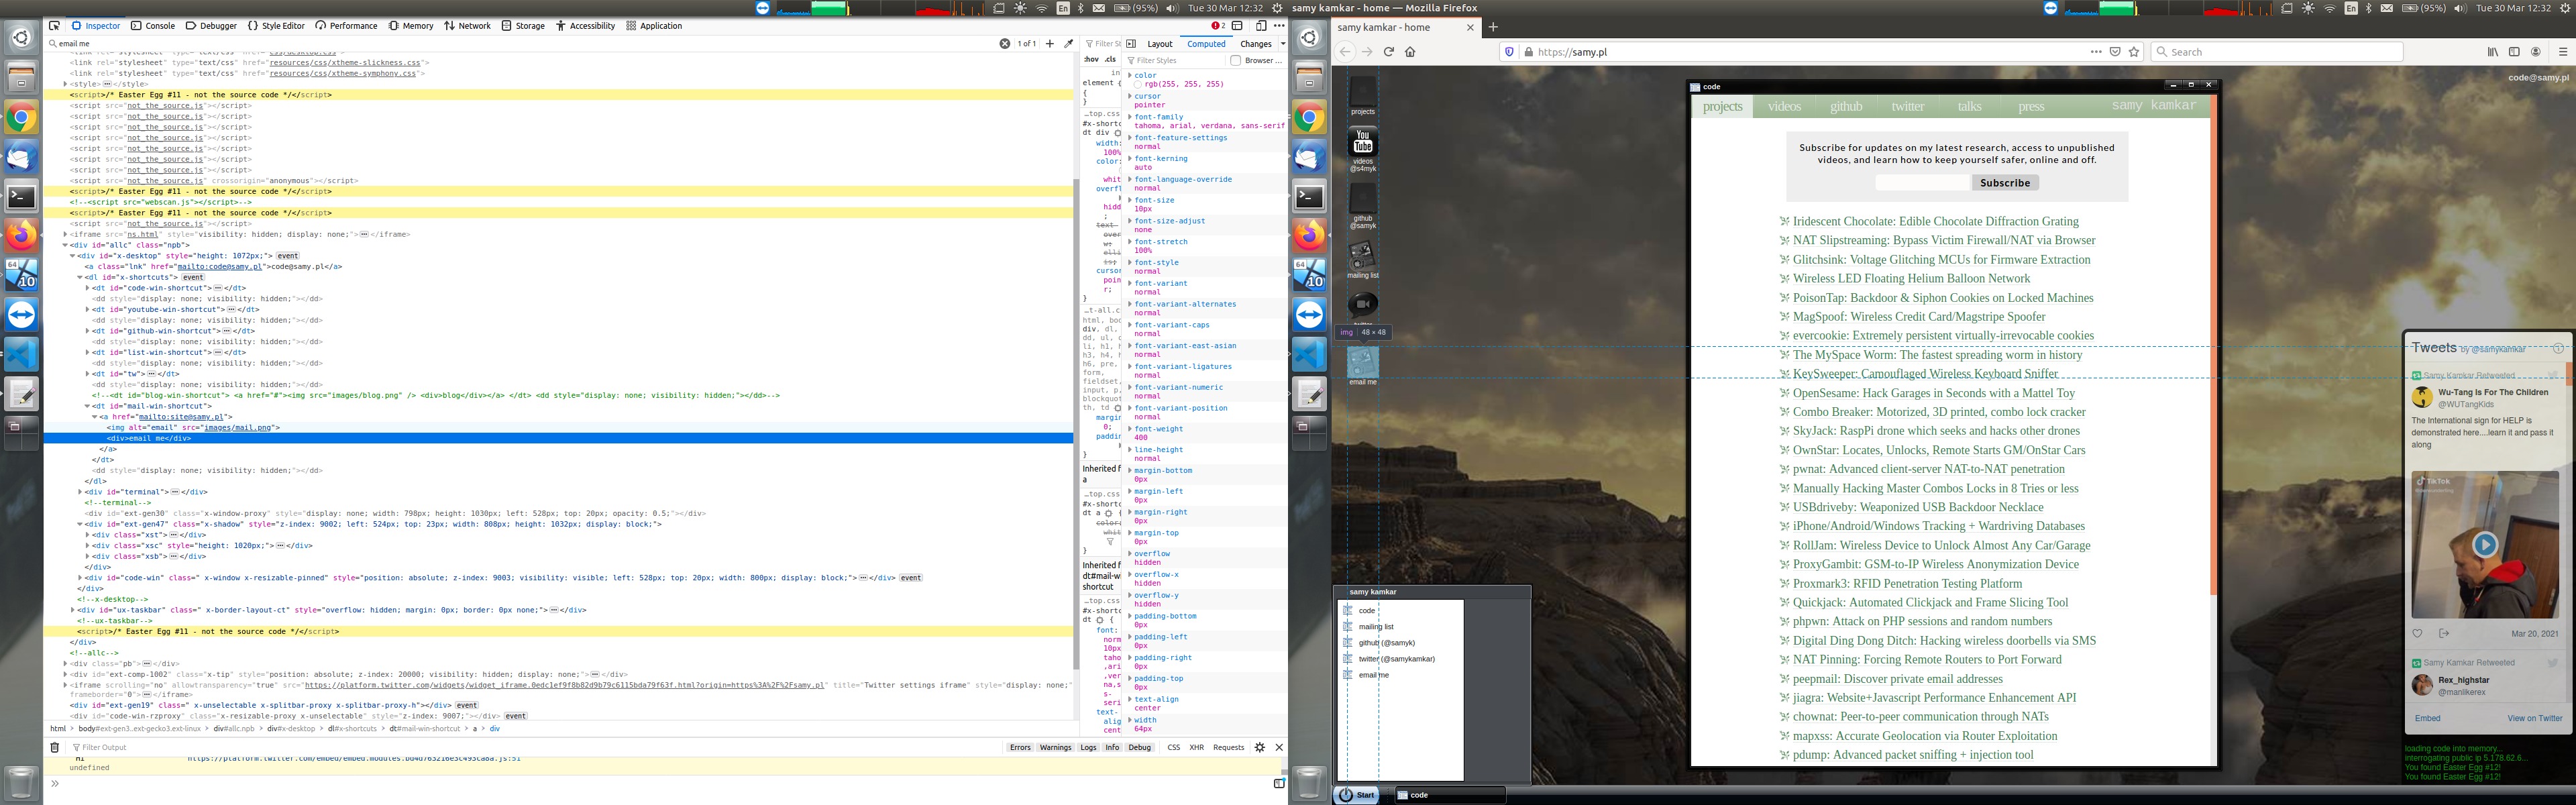Toggle Errors filter in console
Viewport: 2576px width, 805px height.
point(1020,747)
